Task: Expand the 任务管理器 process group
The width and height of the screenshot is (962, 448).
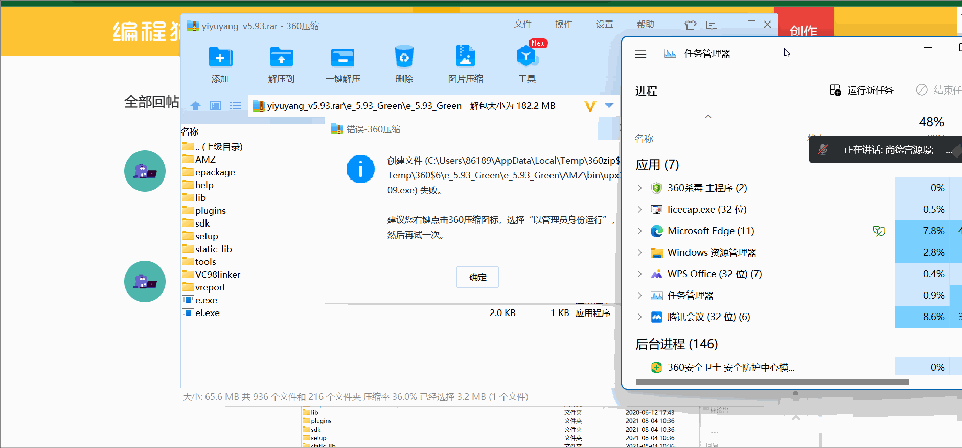Action: (639, 296)
